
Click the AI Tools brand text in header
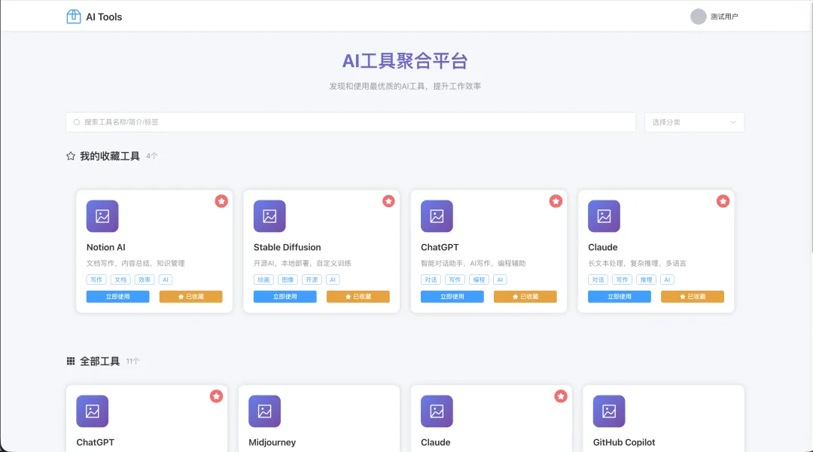(104, 17)
